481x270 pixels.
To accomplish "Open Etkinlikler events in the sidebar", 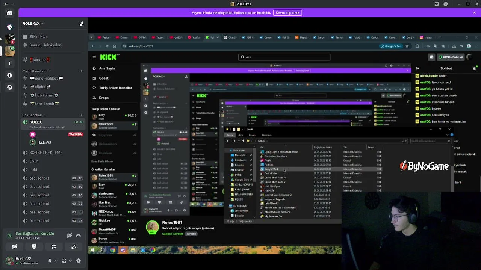I will tap(53, 37).
